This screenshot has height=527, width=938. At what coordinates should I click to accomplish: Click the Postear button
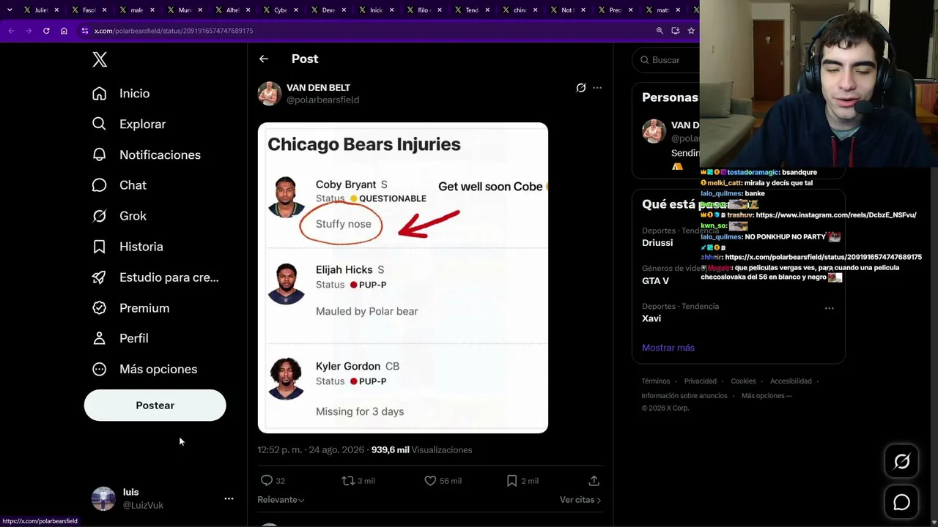(155, 405)
